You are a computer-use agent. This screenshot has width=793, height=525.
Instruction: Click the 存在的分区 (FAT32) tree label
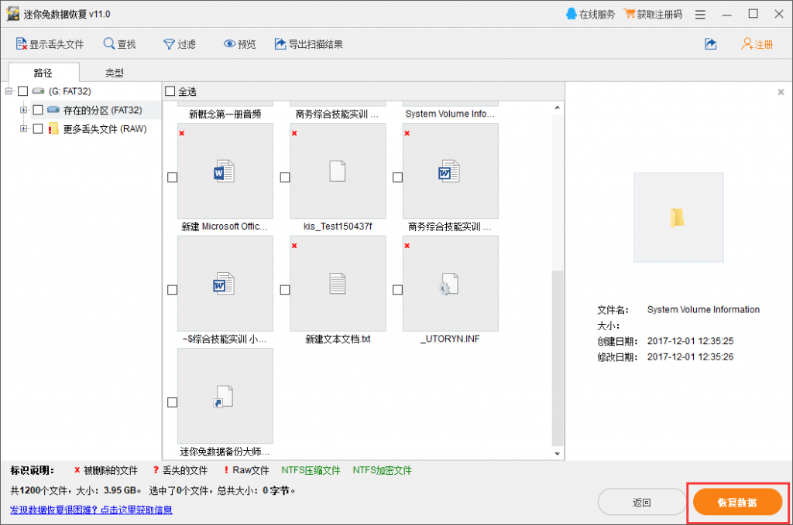tap(103, 110)
